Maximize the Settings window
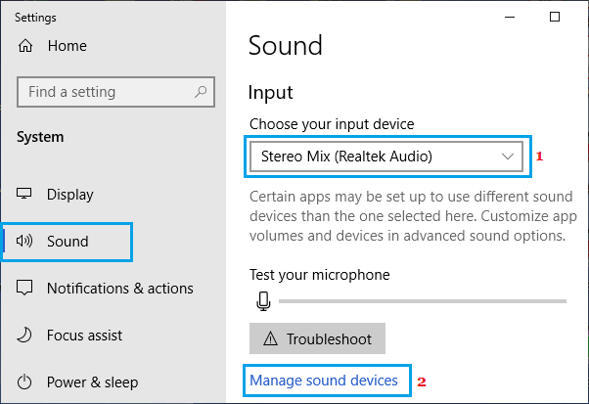This screenshot has width=589, height=404. click(555, 17)
